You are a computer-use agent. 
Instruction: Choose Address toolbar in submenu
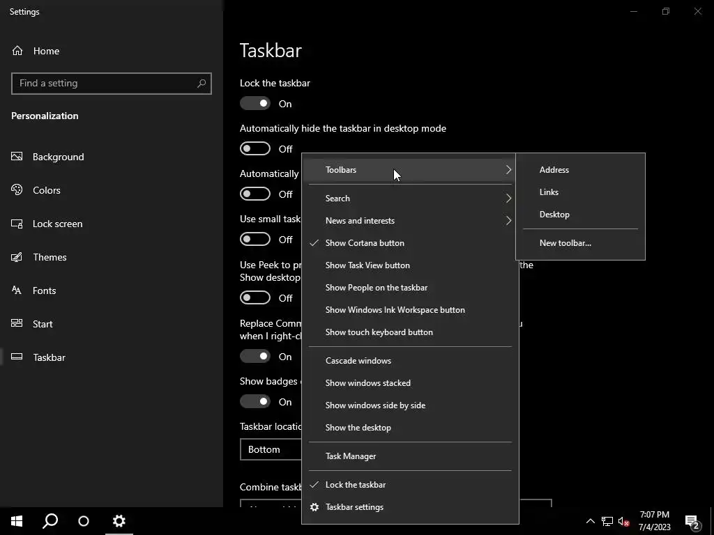point(580,170)
